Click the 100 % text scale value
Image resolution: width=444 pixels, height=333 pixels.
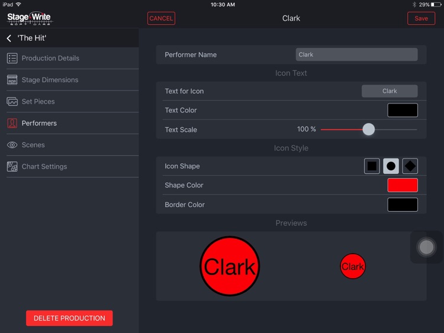pyautogui.click(x=307, y=130)
